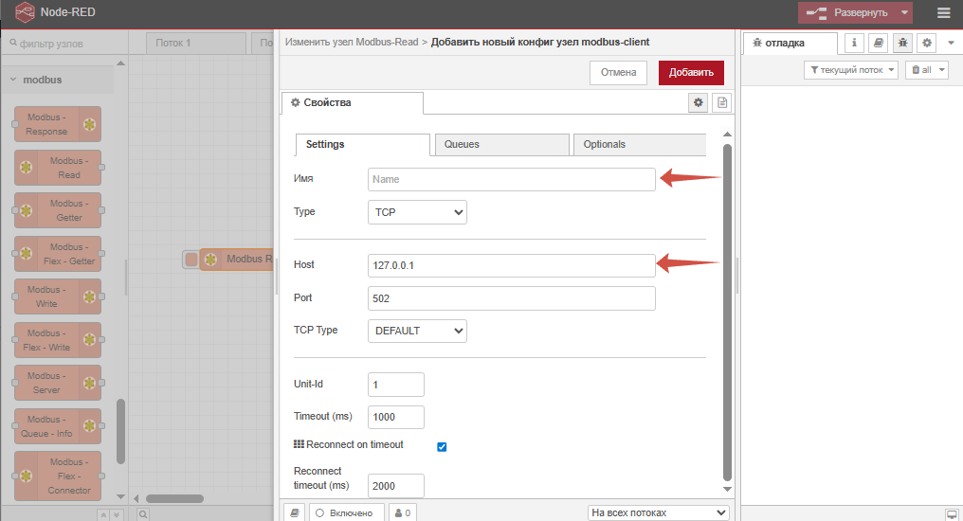Screen dimensions: 963x521
Task: Open the На всех потоках scope dropdown
Action: tap(658, 512)
